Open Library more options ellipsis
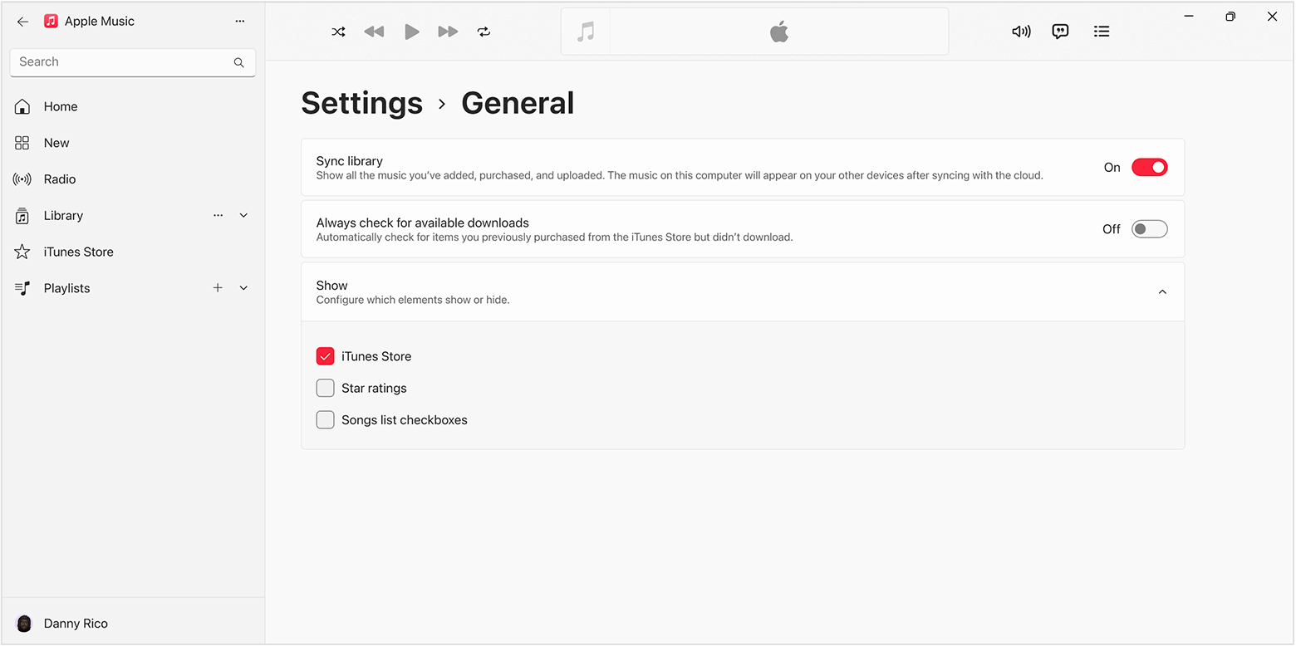The image size is (1296, 646). point(218,215)
